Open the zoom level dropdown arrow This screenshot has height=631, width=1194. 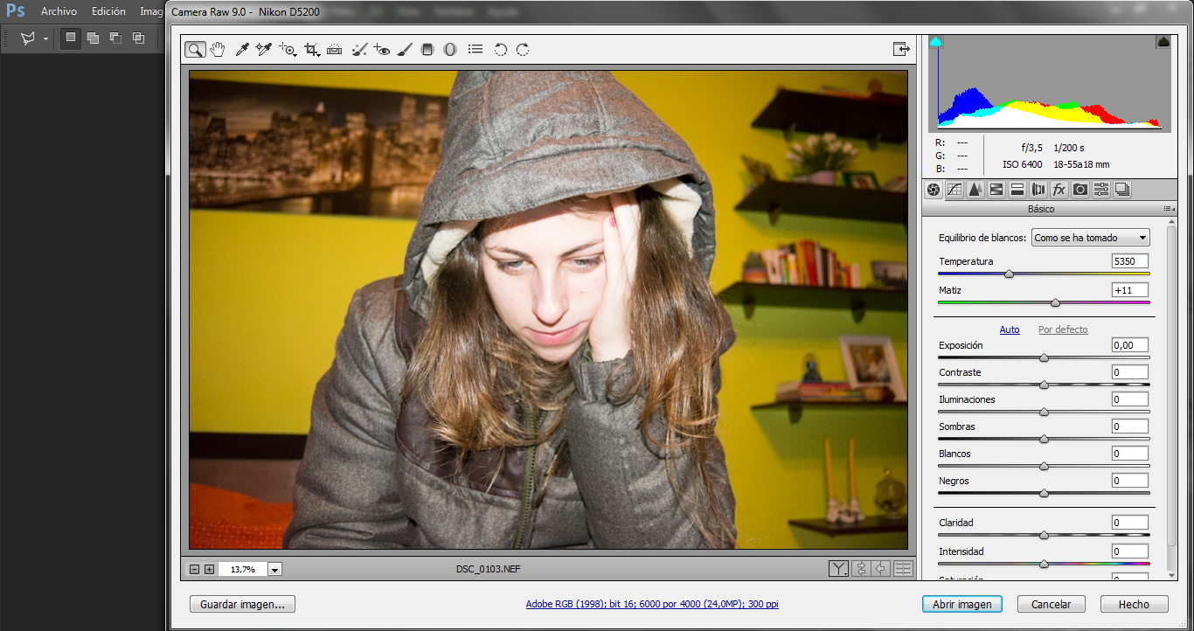click(x=275, y=569)
